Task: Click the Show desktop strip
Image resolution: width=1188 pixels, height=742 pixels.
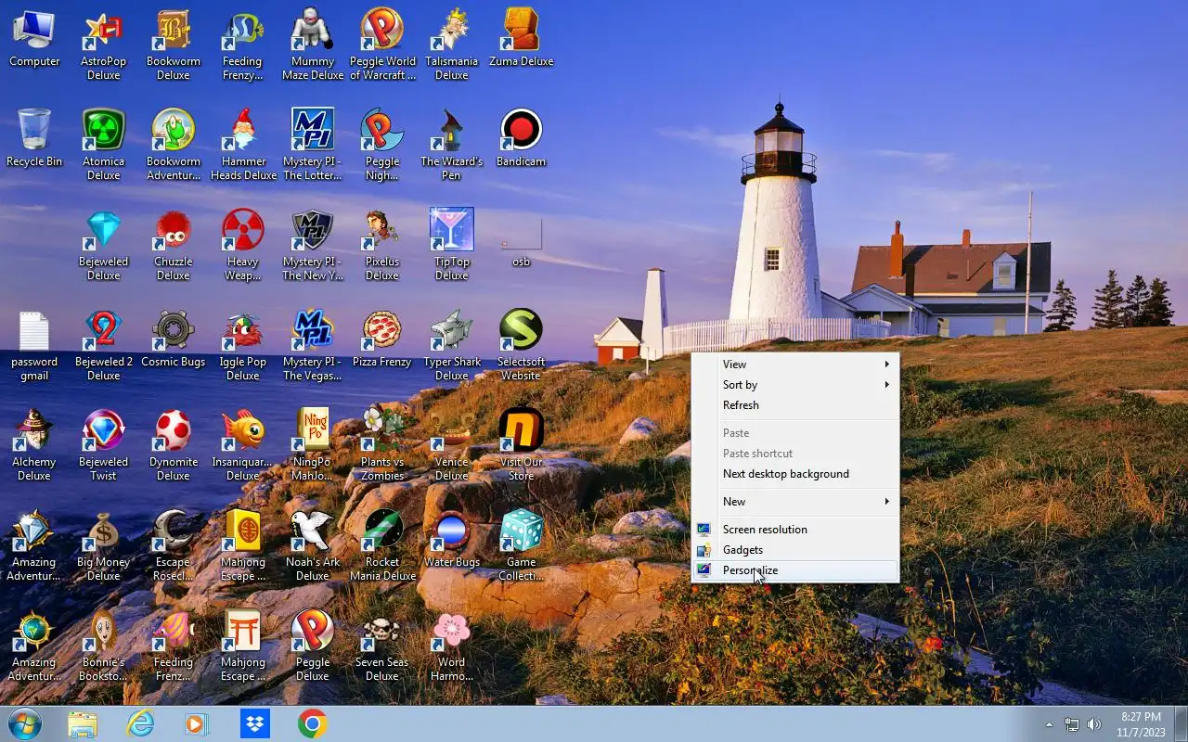Action: 1181,723
